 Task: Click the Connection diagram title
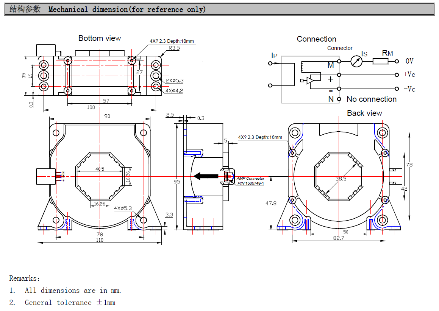tap(316, 39)
